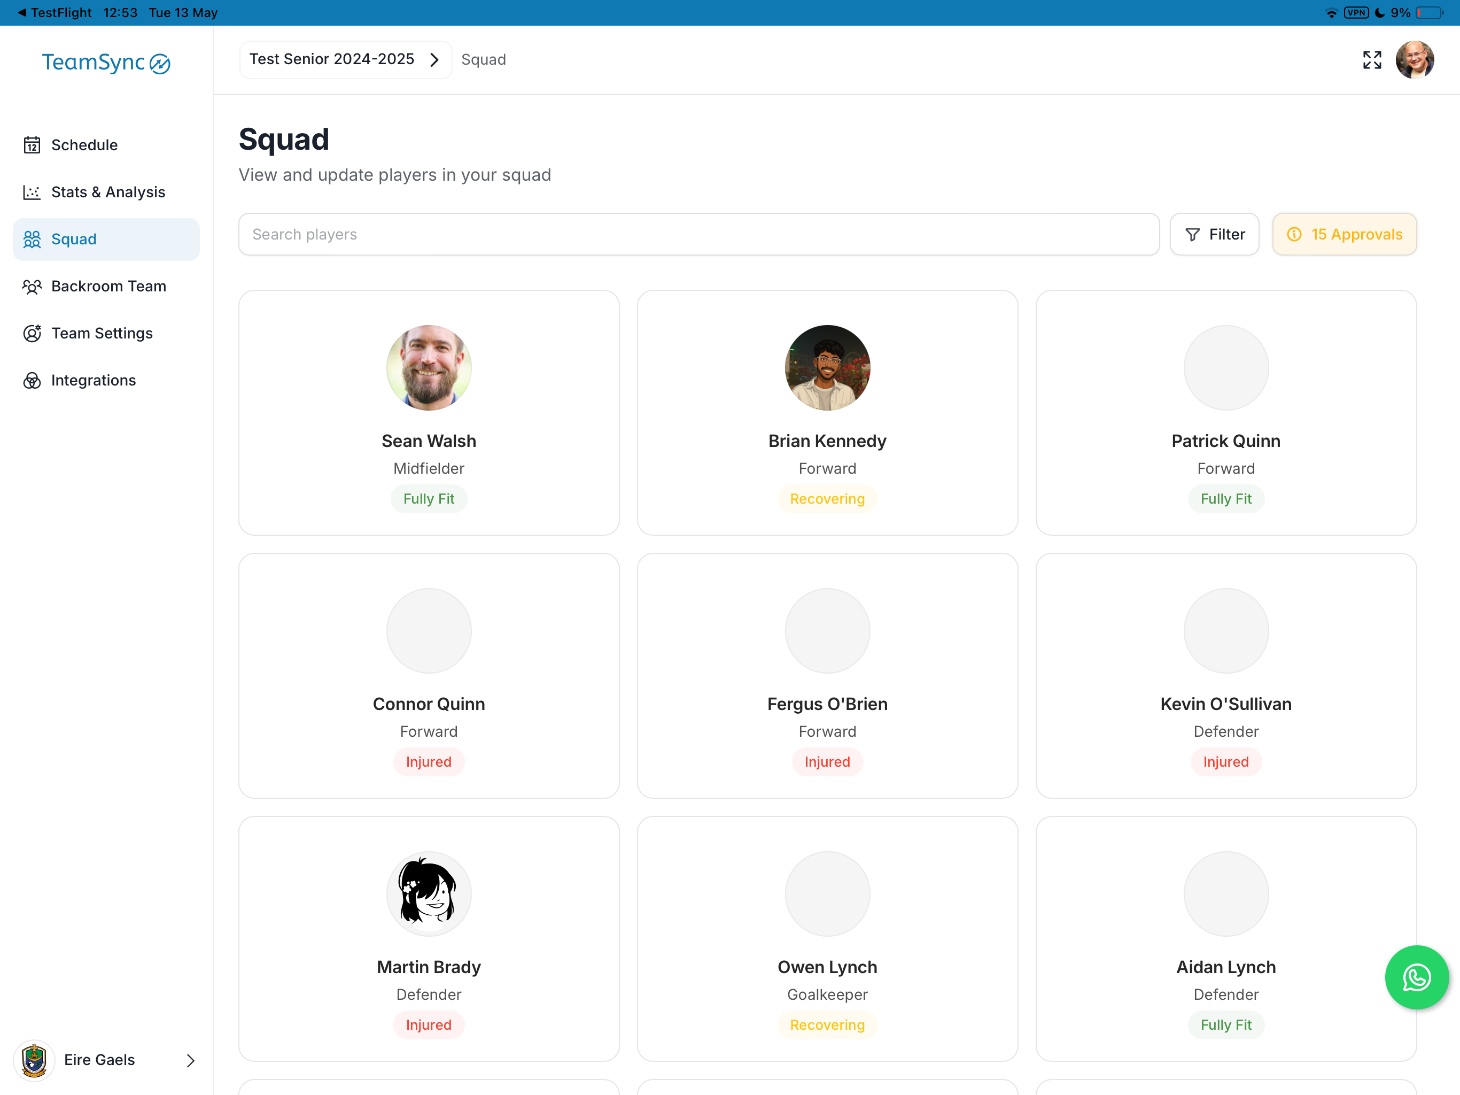Click Sean Walsh's Fully Fit status badge
Image resolution: width=1460 pixels, height=1095 pixels.
pos(429,499)
